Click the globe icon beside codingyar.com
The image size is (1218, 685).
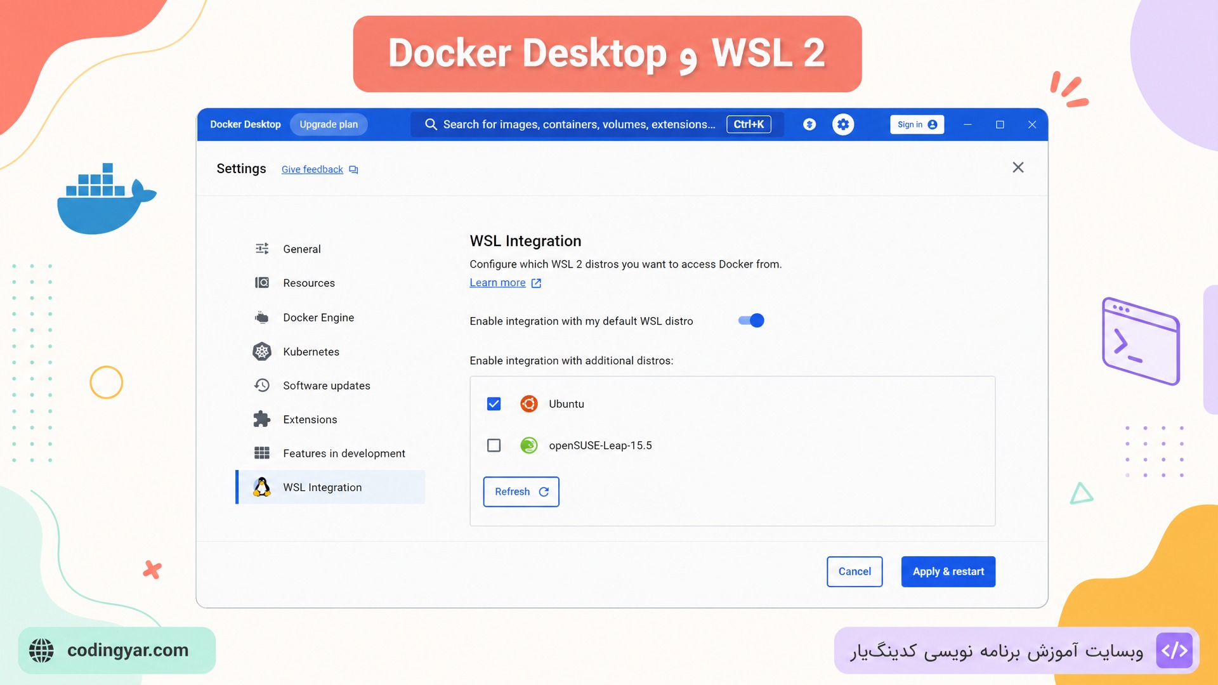click(41, 650)
